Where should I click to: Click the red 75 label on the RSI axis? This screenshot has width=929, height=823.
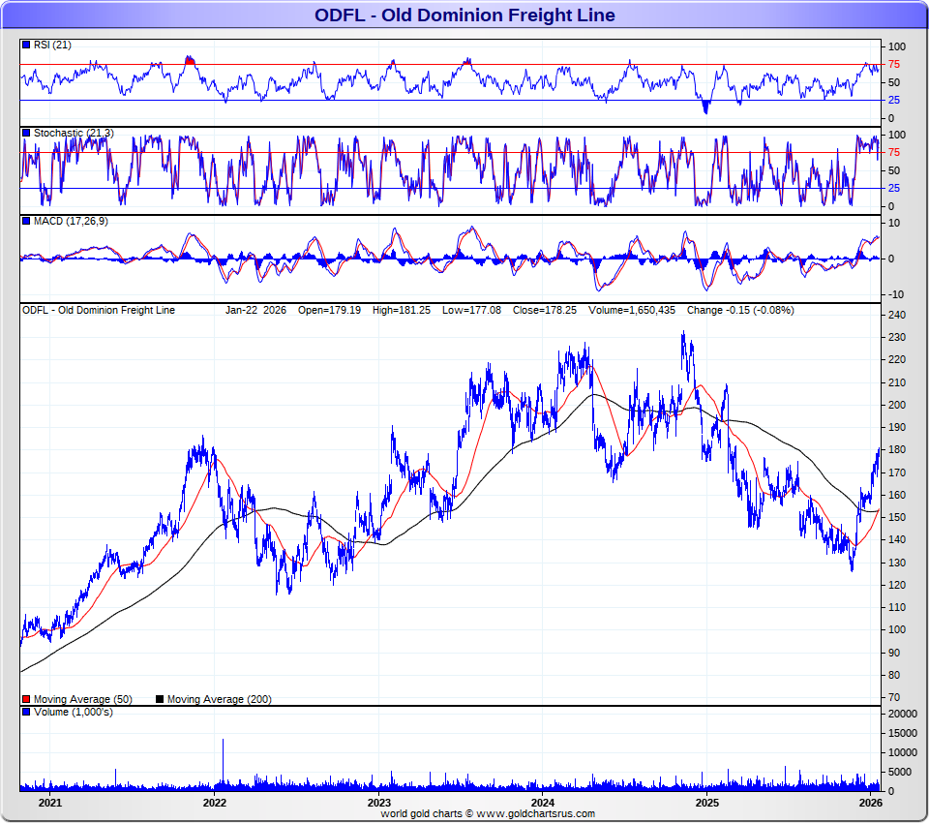896,65
